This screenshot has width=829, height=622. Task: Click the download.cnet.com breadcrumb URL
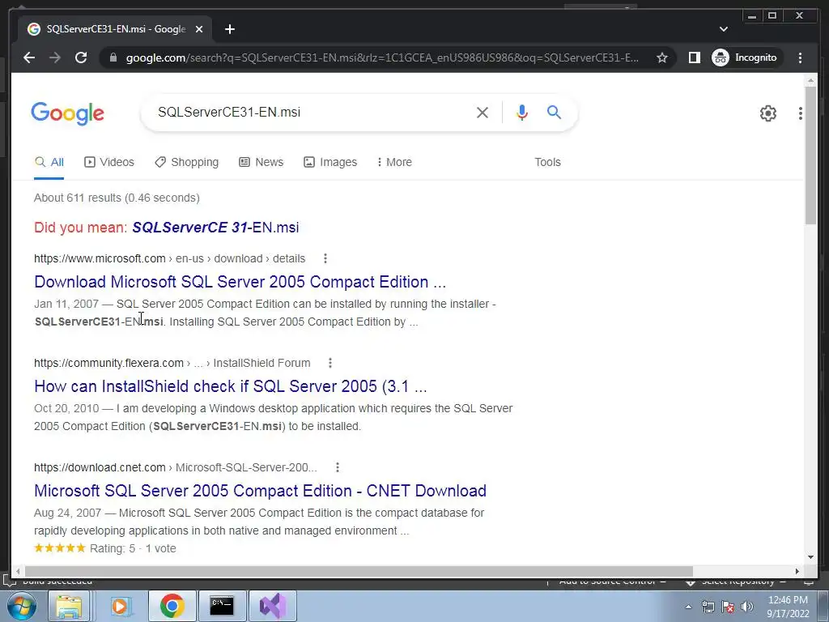pyautogui.click(x=176, y=467)
